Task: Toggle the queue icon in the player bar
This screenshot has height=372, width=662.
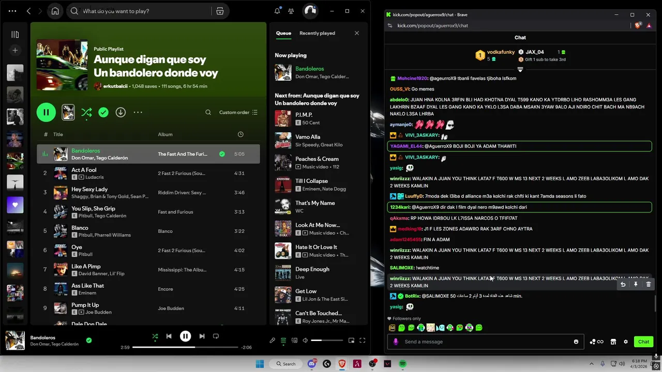Action: click(283, 340)
